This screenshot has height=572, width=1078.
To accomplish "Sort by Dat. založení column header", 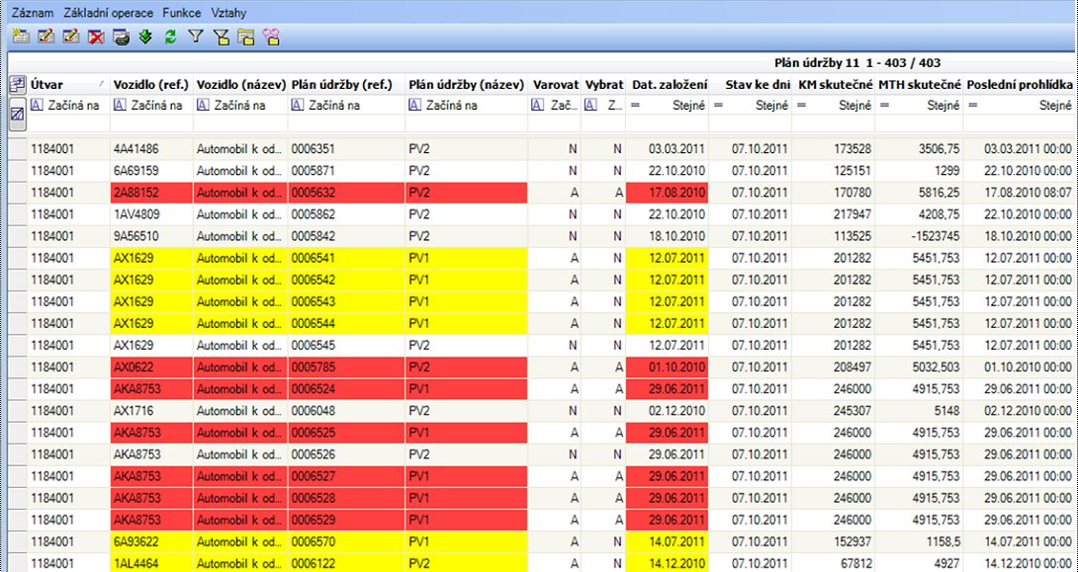I will (667, 84).
